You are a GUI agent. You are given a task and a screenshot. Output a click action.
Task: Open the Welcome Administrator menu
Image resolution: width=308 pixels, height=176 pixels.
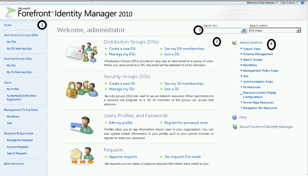(x=262, y=3)
